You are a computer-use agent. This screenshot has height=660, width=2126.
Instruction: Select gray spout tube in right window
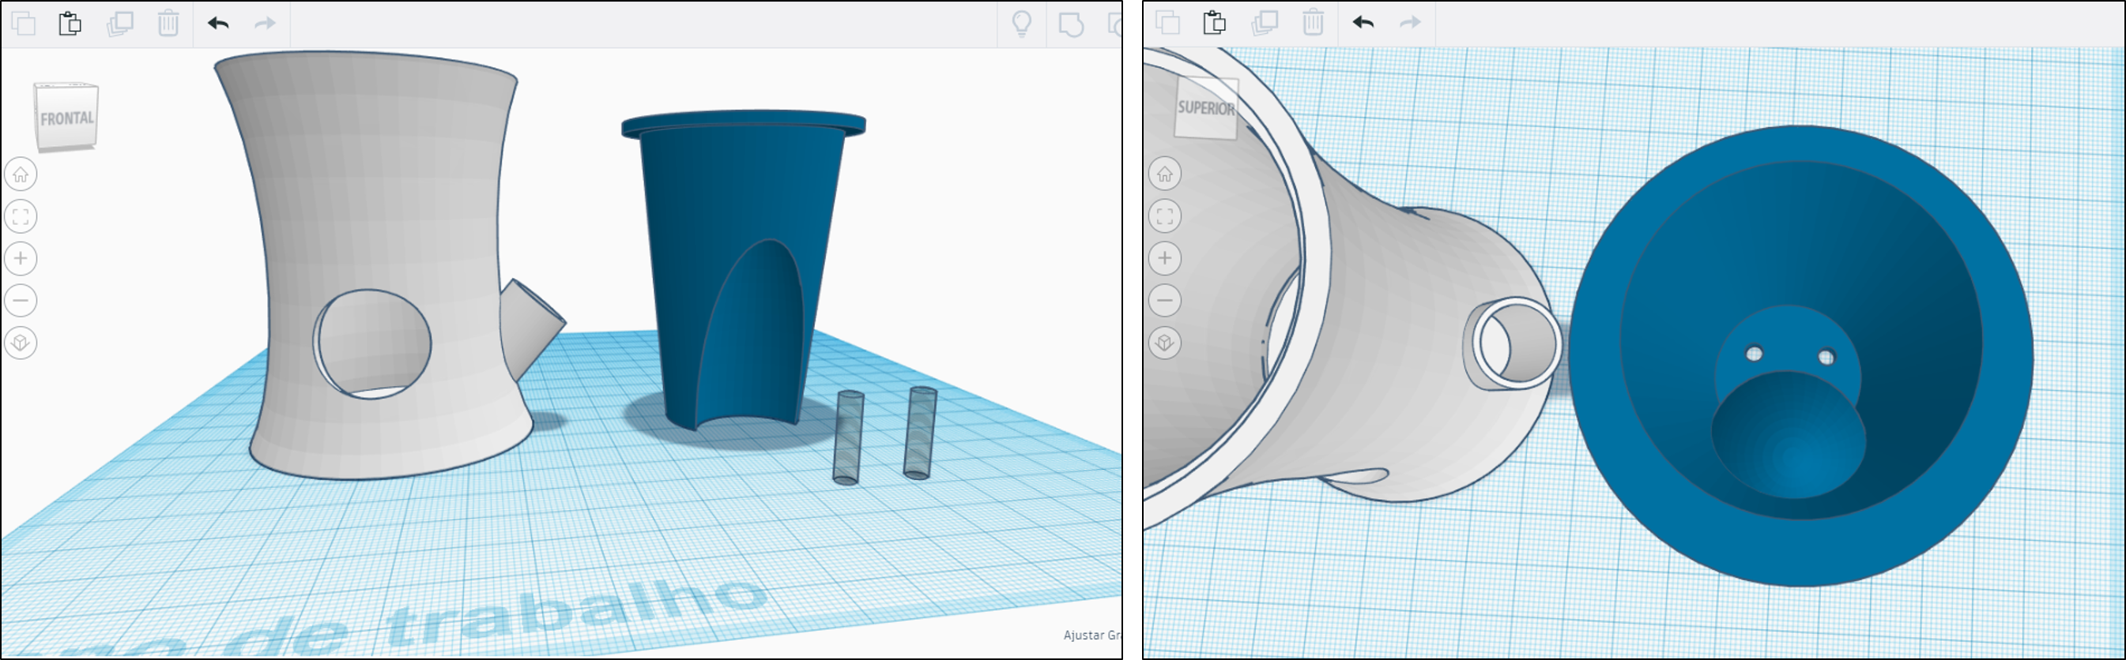tap(1513, 344)
